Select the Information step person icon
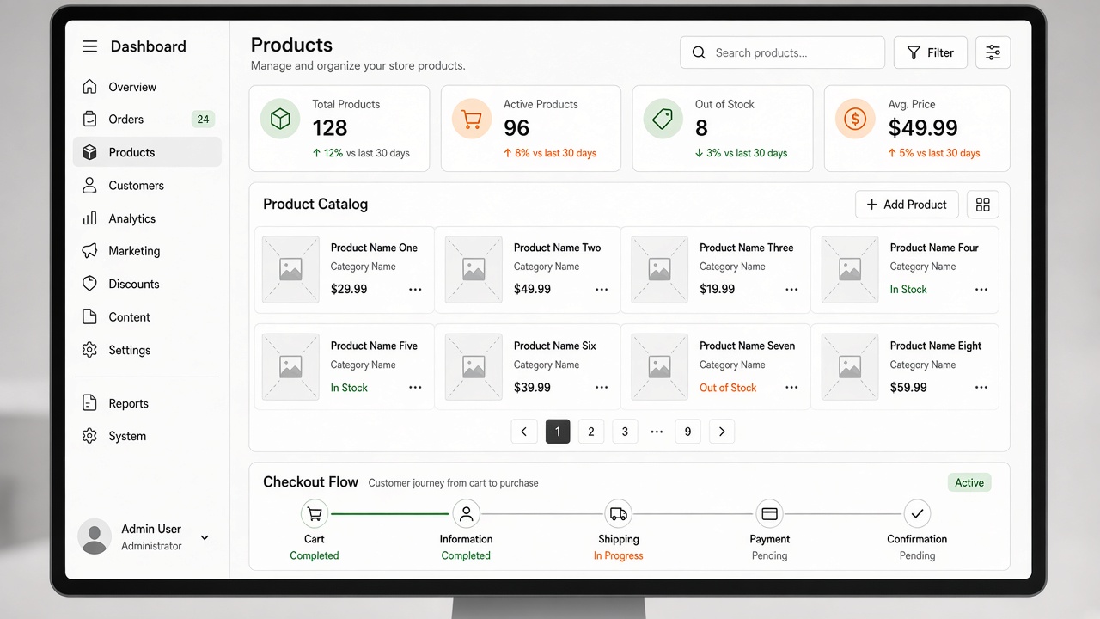 pos(466,514)
